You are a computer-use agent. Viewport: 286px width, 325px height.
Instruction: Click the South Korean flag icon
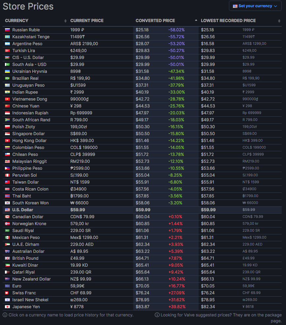pos(8,203)
